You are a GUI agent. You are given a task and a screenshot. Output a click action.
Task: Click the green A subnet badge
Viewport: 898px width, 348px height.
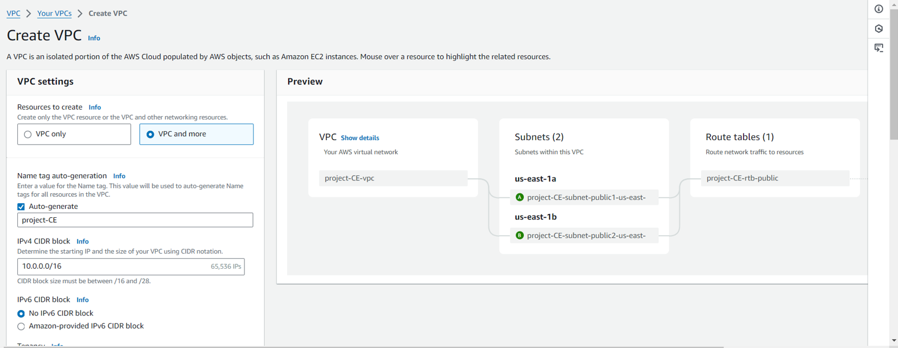(519, 197)
